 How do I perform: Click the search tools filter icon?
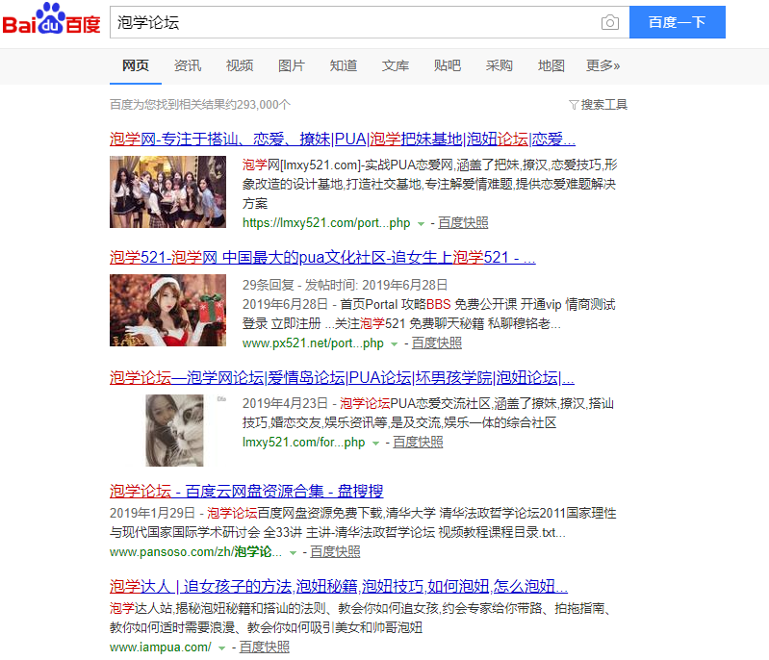click(574, 105)
